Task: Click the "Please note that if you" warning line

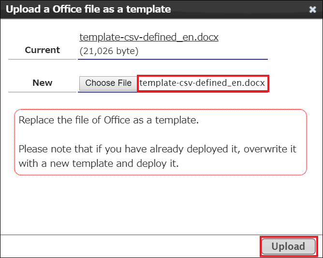Action: (157, 149)
